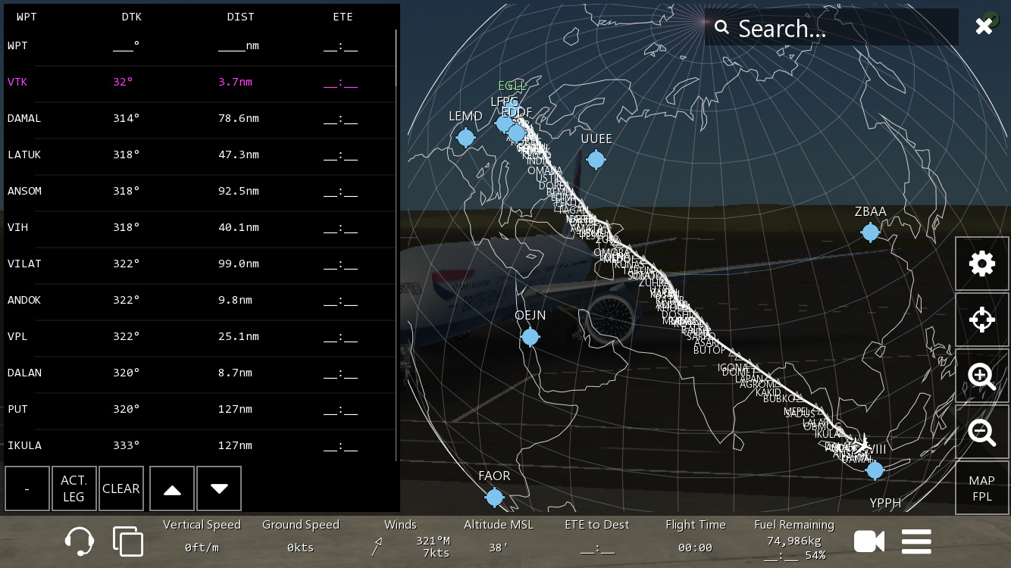This screenshot has height=568, width=1011.
Task: Move waypoint list down with arrow
Action: 219,488
